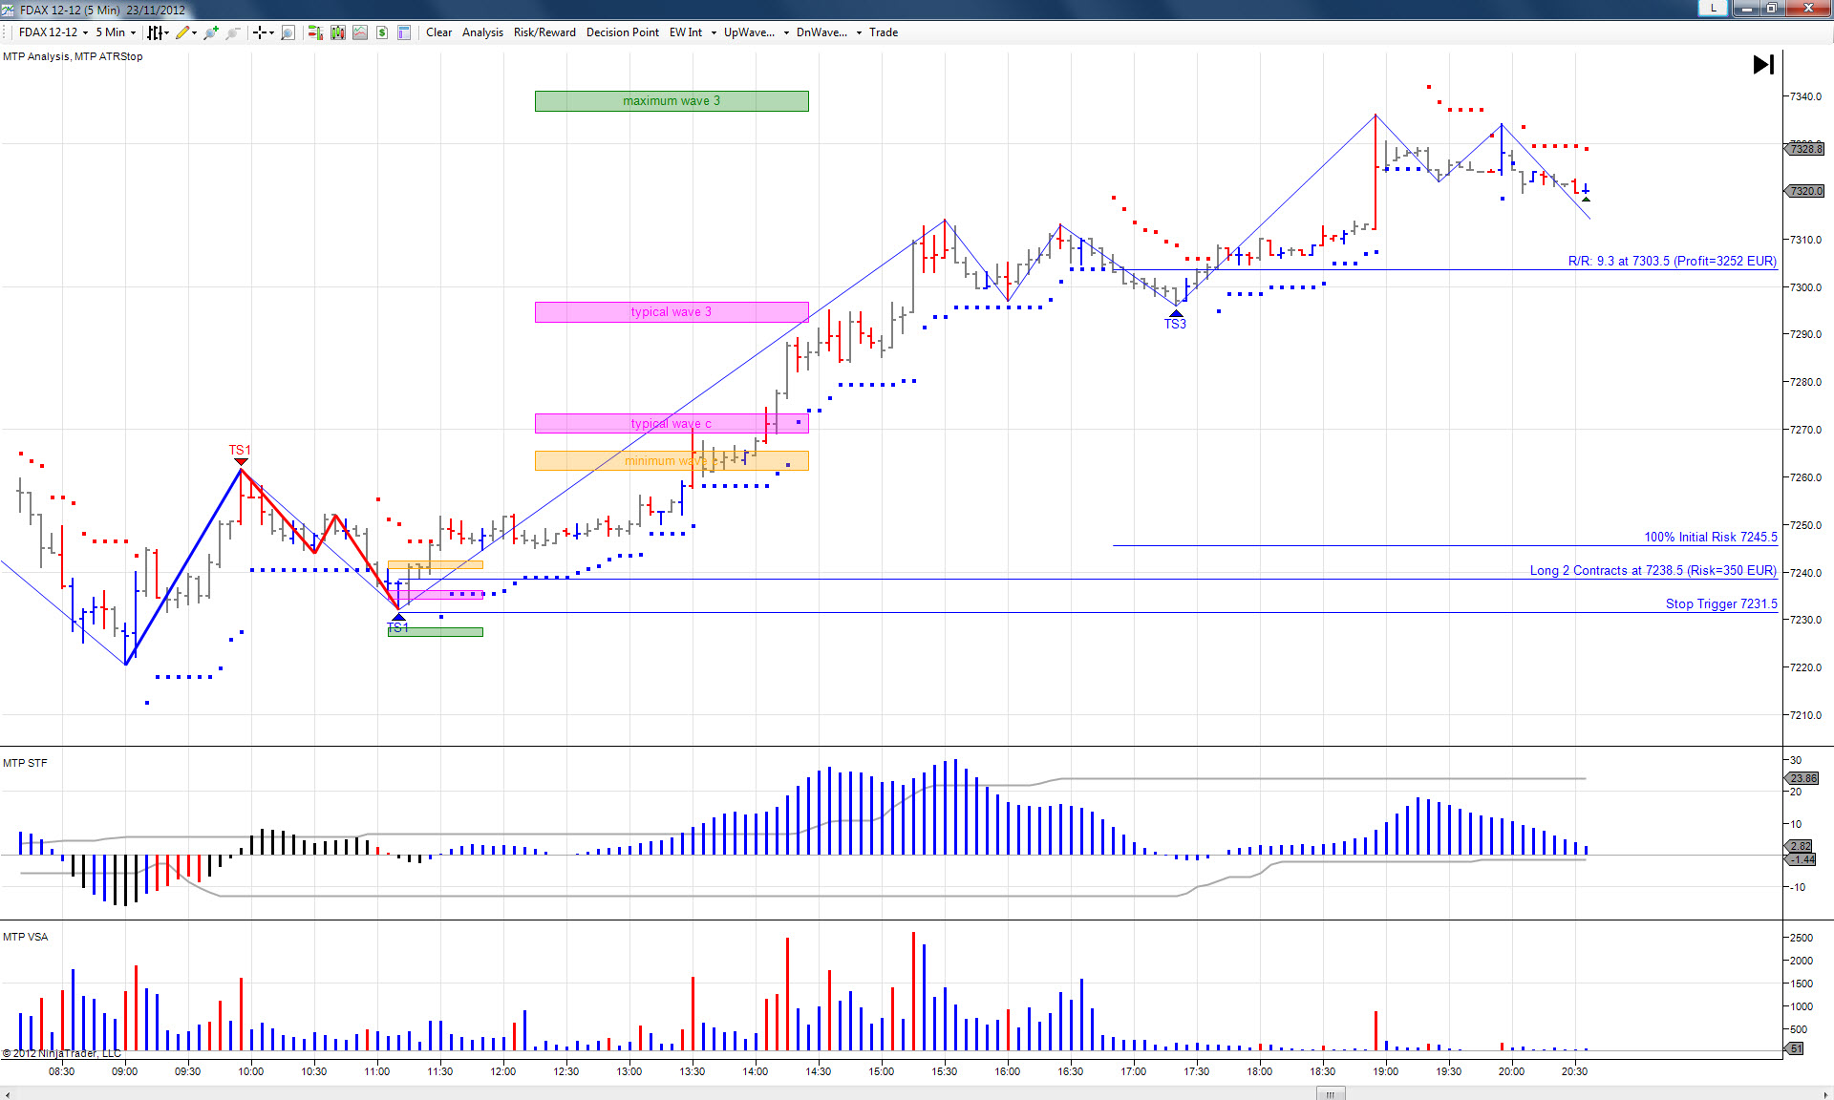Click the Trade button
The image size is (1834, 1100).
884,32
